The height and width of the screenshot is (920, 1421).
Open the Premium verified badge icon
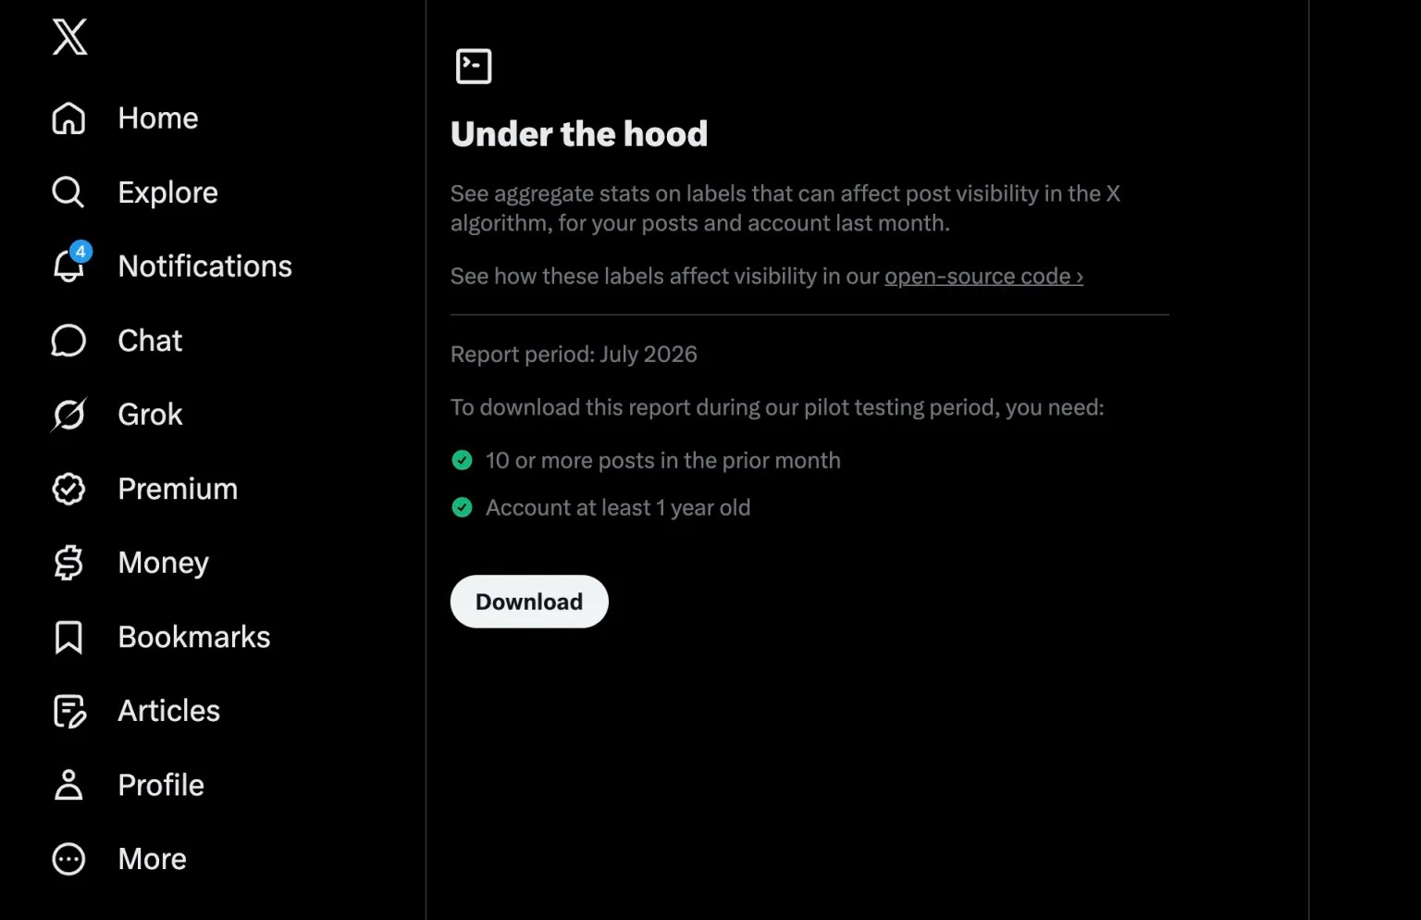click(x=68, y=489)
